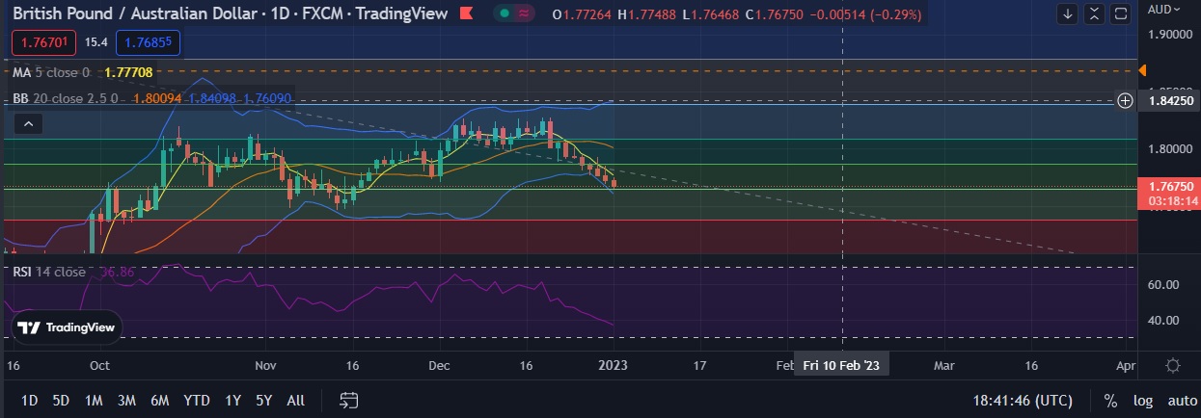
Task: Open the TradingView logo link
Action: (67, 327)
